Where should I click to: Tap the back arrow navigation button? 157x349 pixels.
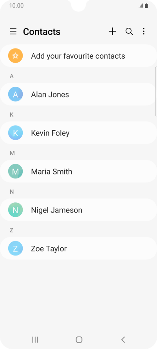(123, 340)
